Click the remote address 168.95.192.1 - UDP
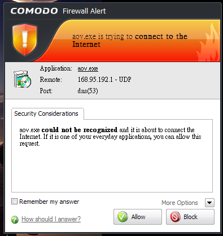Image resolution: width=223 pixels, height=236 pixels. (x=104, y=80)
